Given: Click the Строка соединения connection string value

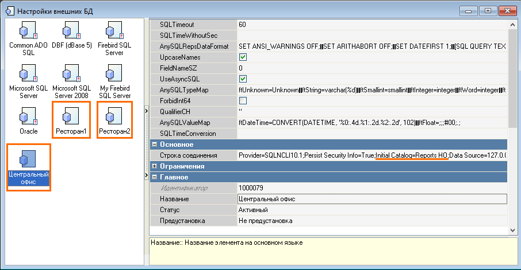Looking at the screenshot, I should click(371, 155).
